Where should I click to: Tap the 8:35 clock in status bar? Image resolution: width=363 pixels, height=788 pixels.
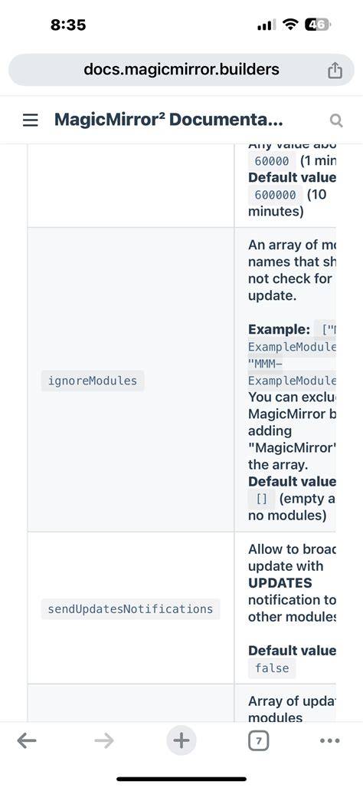tap(68, 25)
